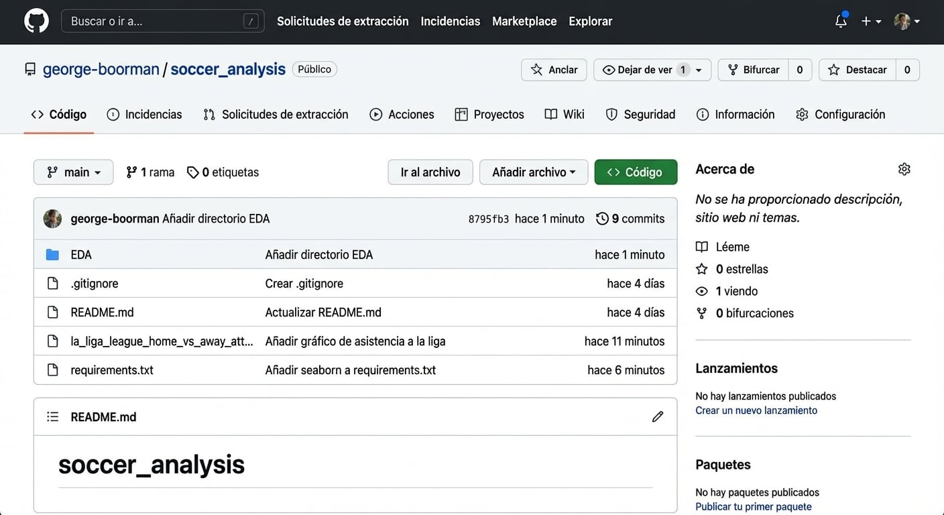
Task: Open the soccer_analysis repository link
Action: pos(228,69)
